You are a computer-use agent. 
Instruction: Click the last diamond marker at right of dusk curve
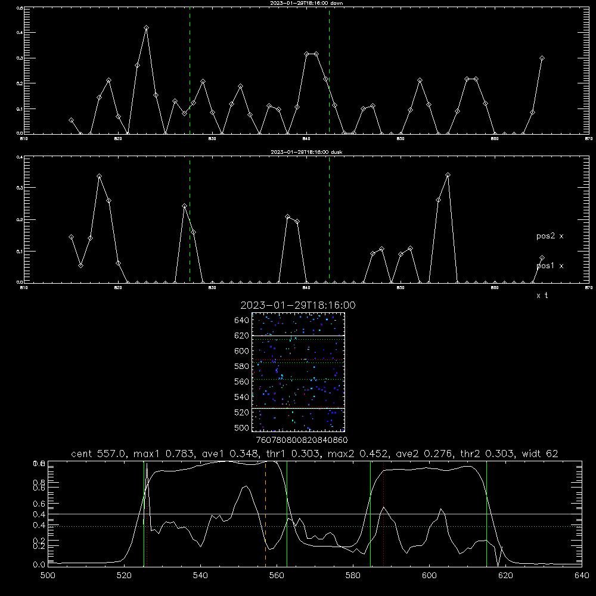click(542, 258)
